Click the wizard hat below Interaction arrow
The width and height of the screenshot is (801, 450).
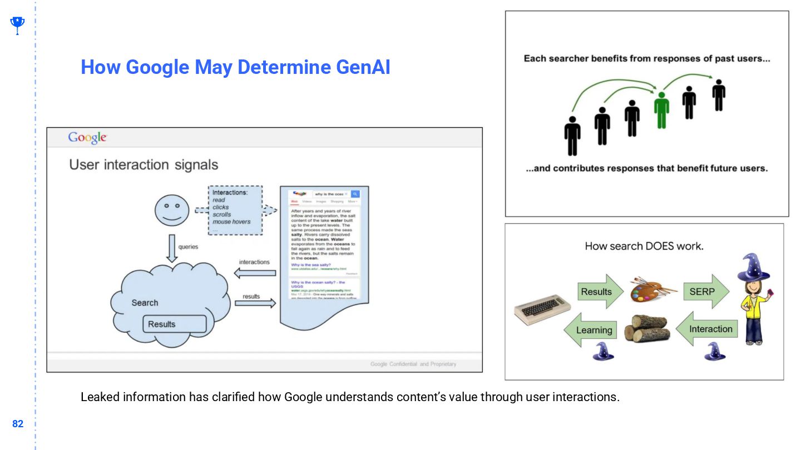click(x=715, y=351)
